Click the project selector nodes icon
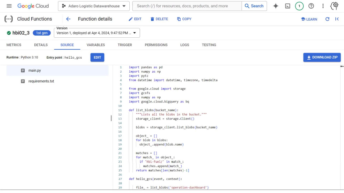The image size is (344, 193). point(64,6)
